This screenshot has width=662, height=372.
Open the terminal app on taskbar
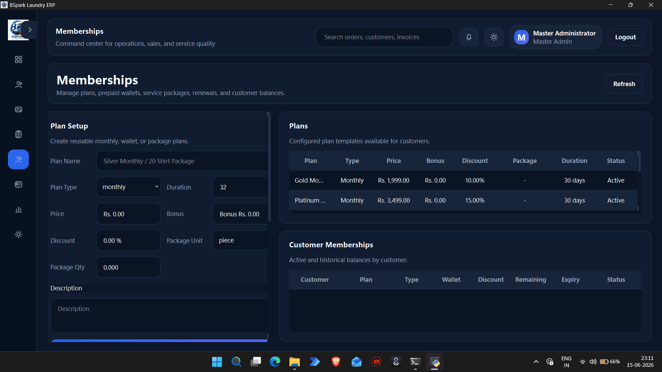[x=415, y=362]
